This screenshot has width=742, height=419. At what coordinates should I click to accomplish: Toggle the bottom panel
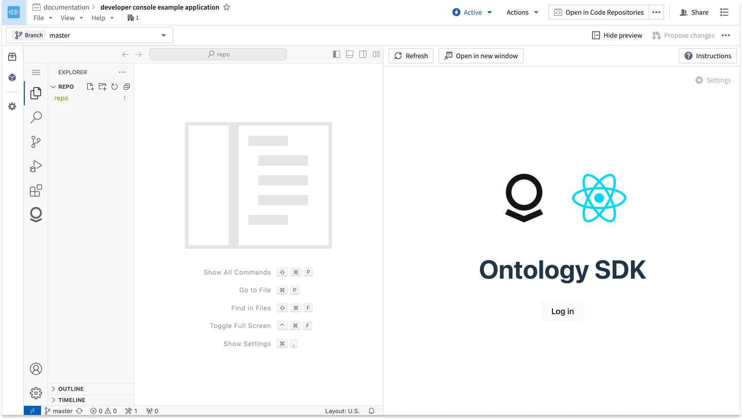point(350,54)
